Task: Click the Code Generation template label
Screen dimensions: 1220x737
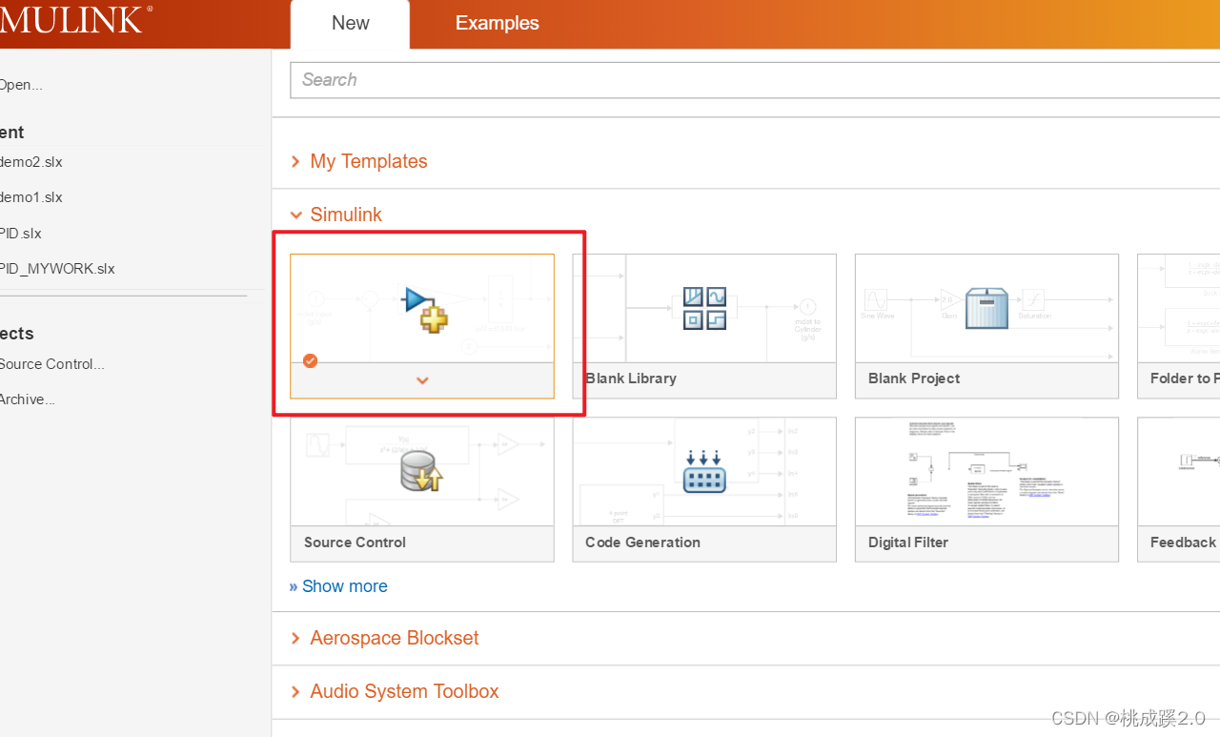Action: point(642,543)
